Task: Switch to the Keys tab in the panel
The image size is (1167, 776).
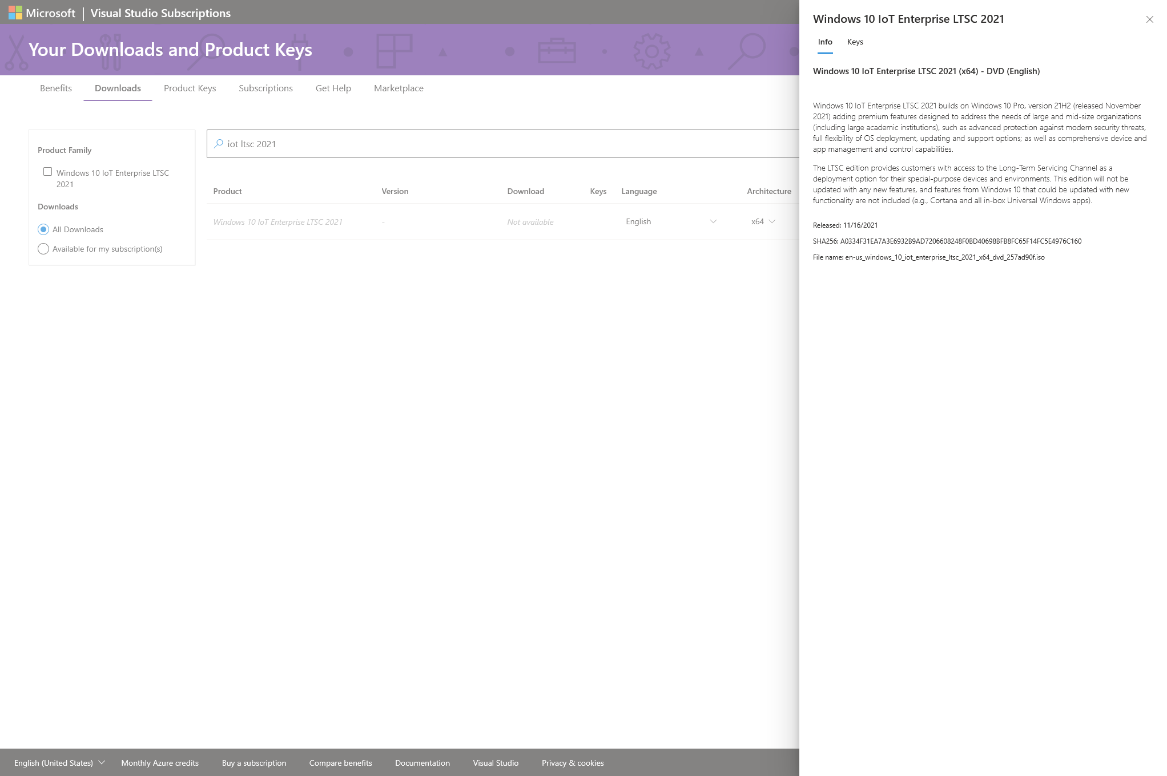Action: [855, 42]
